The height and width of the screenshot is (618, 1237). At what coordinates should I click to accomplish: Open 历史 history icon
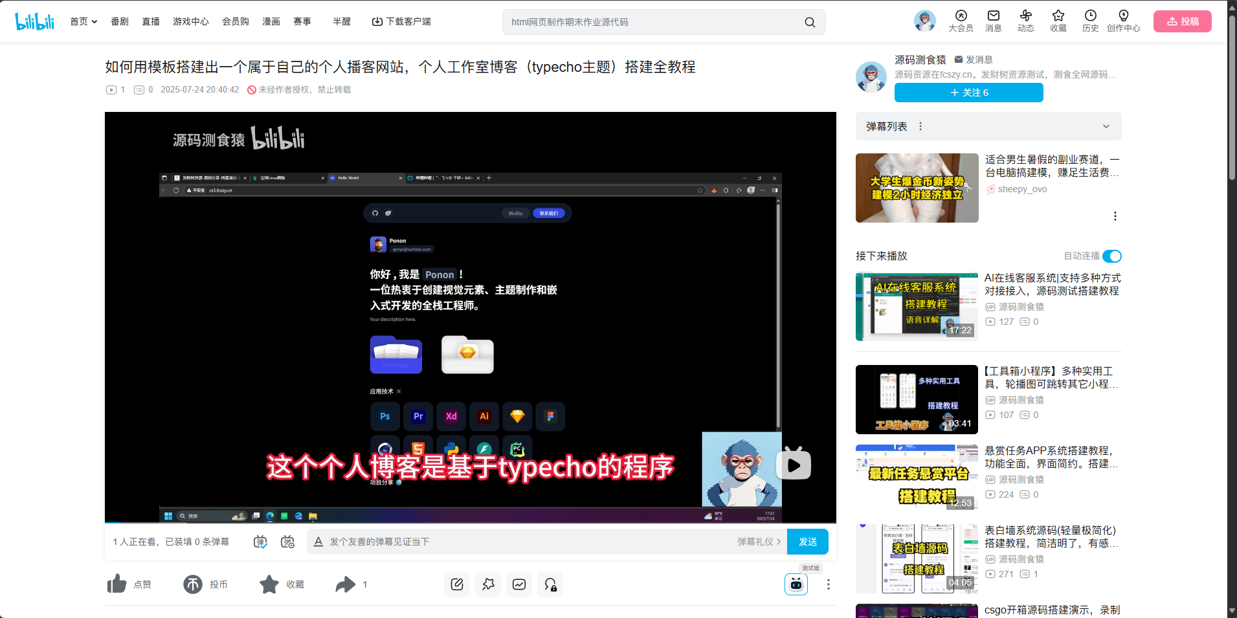tap(1091, 21)
